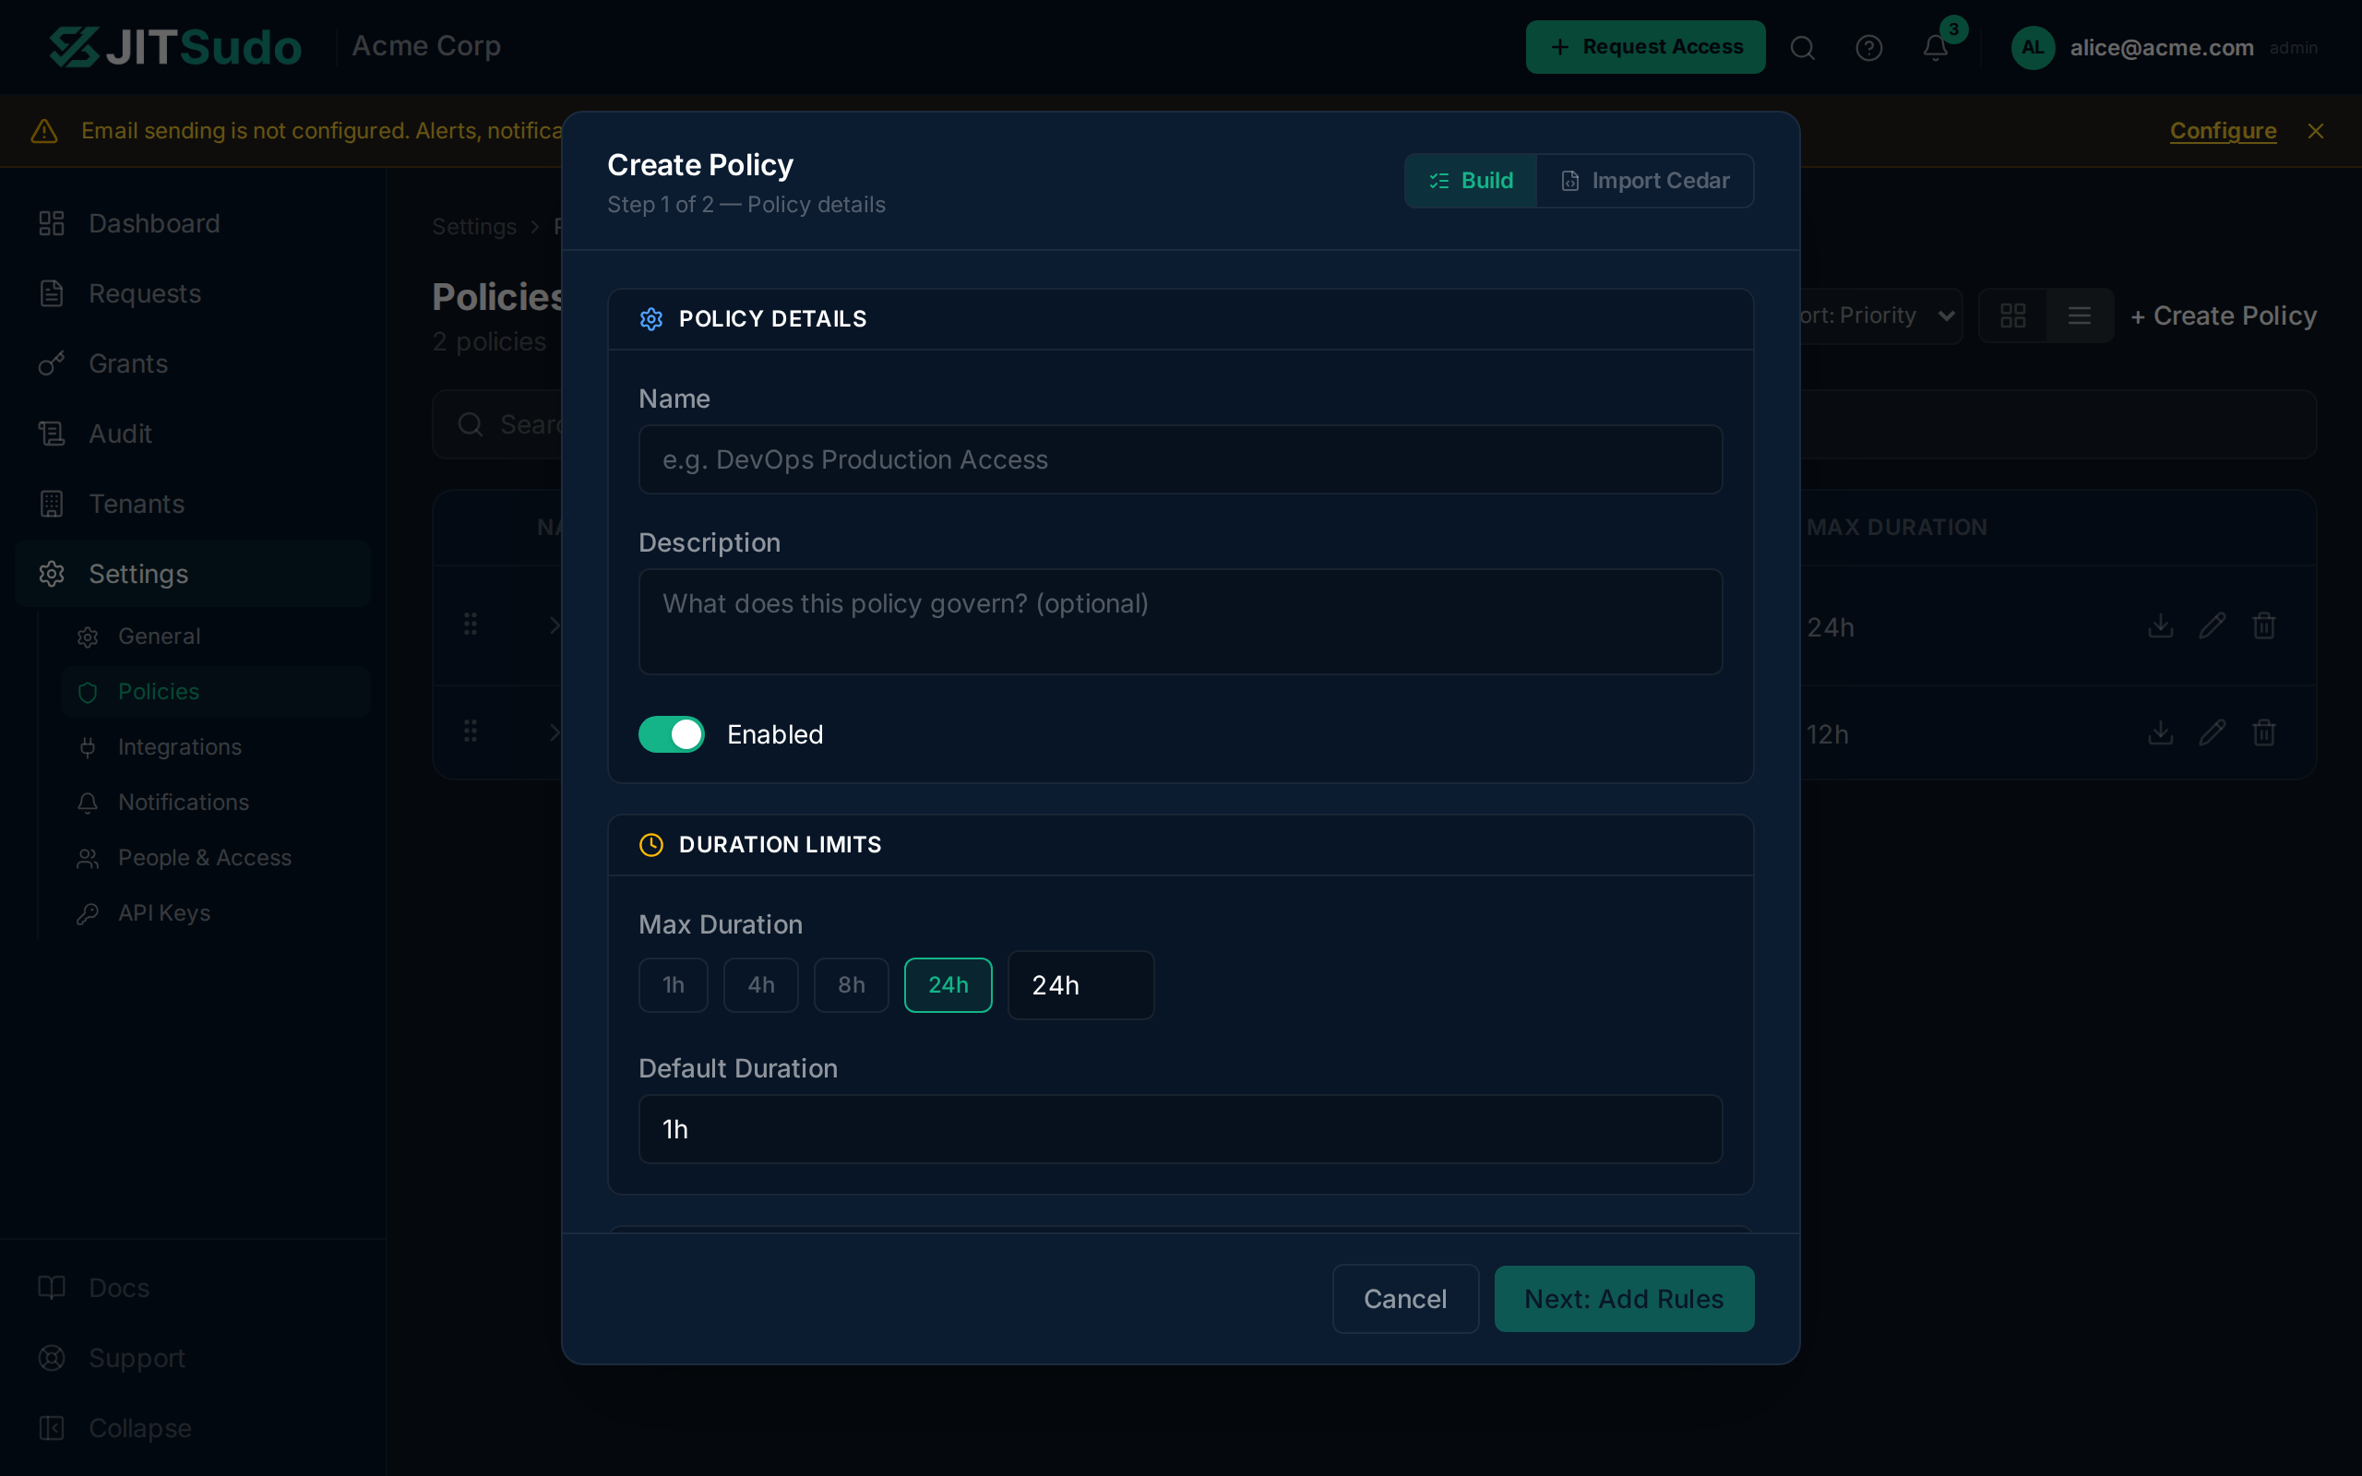2362x1476 pixels.
Task: Select Settings in sidebar
Action: pos(193,574)
